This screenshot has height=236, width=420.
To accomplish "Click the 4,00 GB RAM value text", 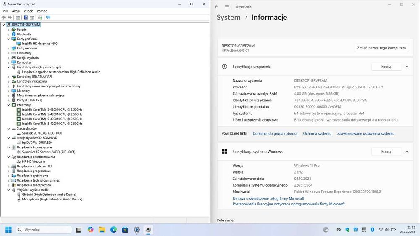I will (317, 93).
